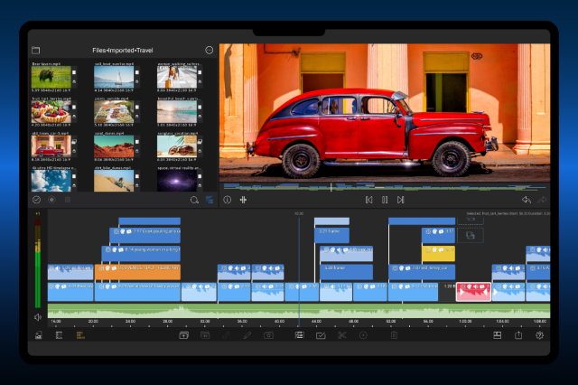Open the help question mark icon
Image resolution: width=578 pixels, height=385 pixels.
point(540,335)
